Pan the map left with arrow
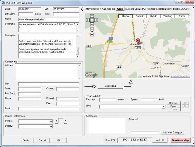Screen dimensions: 195x147 click(88, 20)
